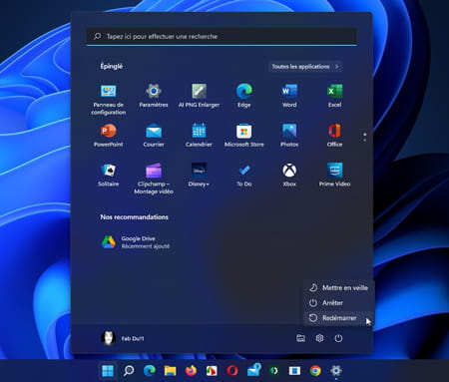
Task: Click the dark green taskbar icon beside Mail
Action: 274,371
